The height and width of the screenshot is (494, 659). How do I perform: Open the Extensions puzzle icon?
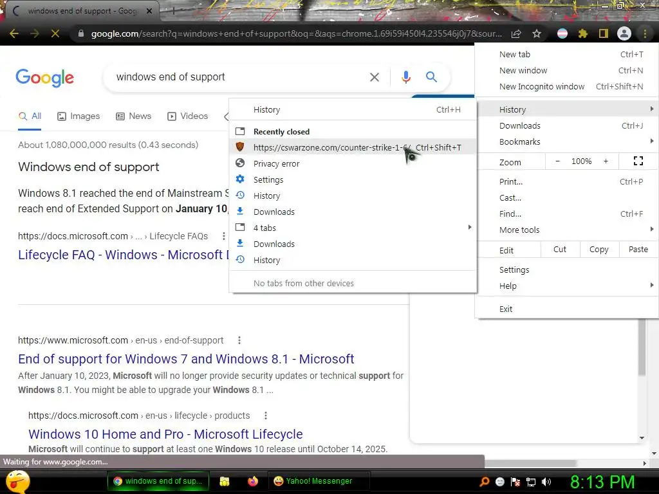(583, 33)
